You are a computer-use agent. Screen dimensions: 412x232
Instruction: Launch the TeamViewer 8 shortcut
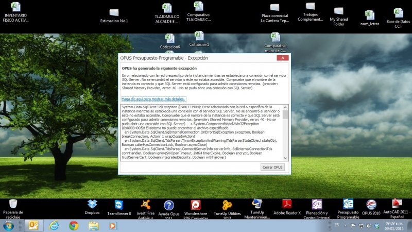119,205
